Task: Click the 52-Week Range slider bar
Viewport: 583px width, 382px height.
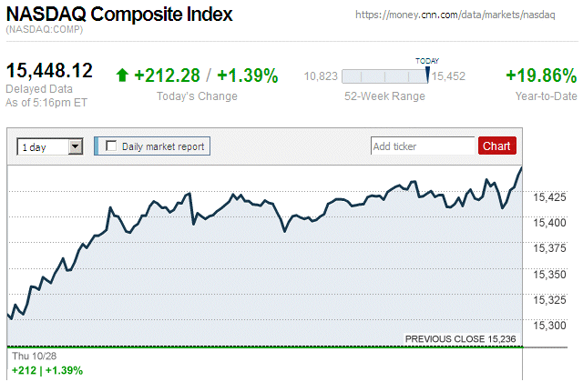Action: pyautogui.click(x=384, y=76)
